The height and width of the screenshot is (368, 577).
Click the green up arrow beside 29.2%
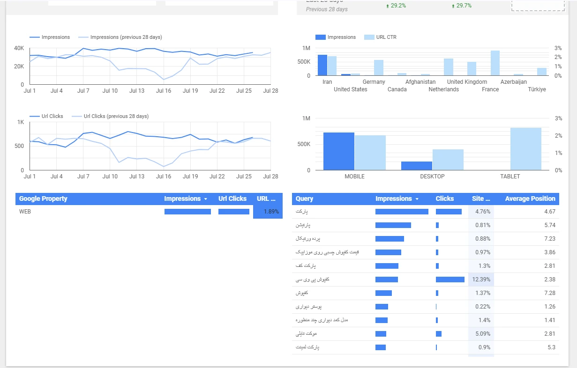pos(388,6)
